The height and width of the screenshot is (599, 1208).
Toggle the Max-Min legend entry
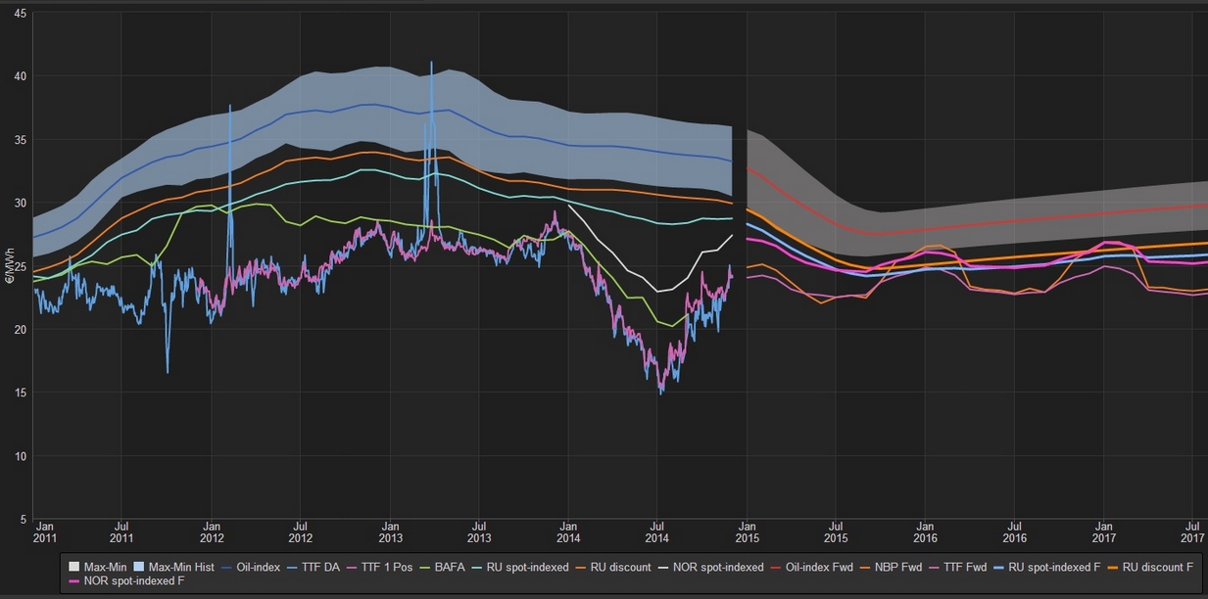tap(104, 567)
